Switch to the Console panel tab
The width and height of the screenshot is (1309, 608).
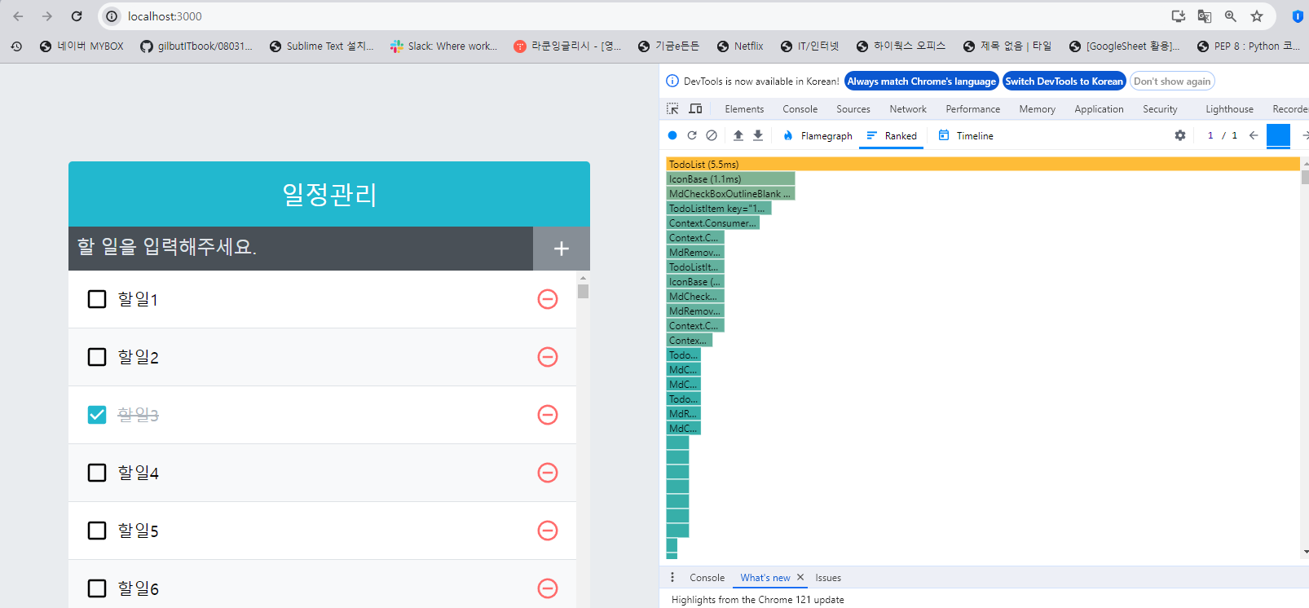[800, 109]
